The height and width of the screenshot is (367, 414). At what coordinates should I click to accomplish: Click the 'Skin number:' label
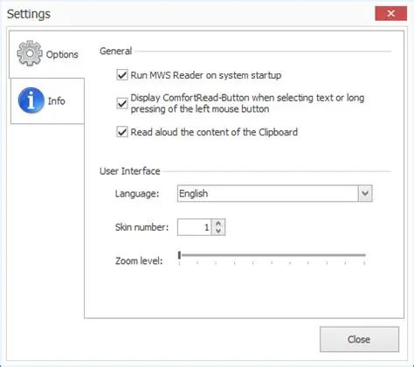point(141,227)
